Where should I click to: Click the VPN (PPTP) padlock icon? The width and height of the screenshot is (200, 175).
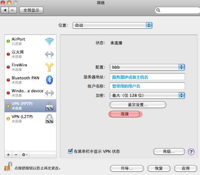(49, 106)
